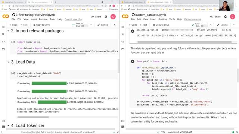Screen dimensions: 239x134
Task: Open Files panel in right notebook sidebar
Action: pos(123,49)
